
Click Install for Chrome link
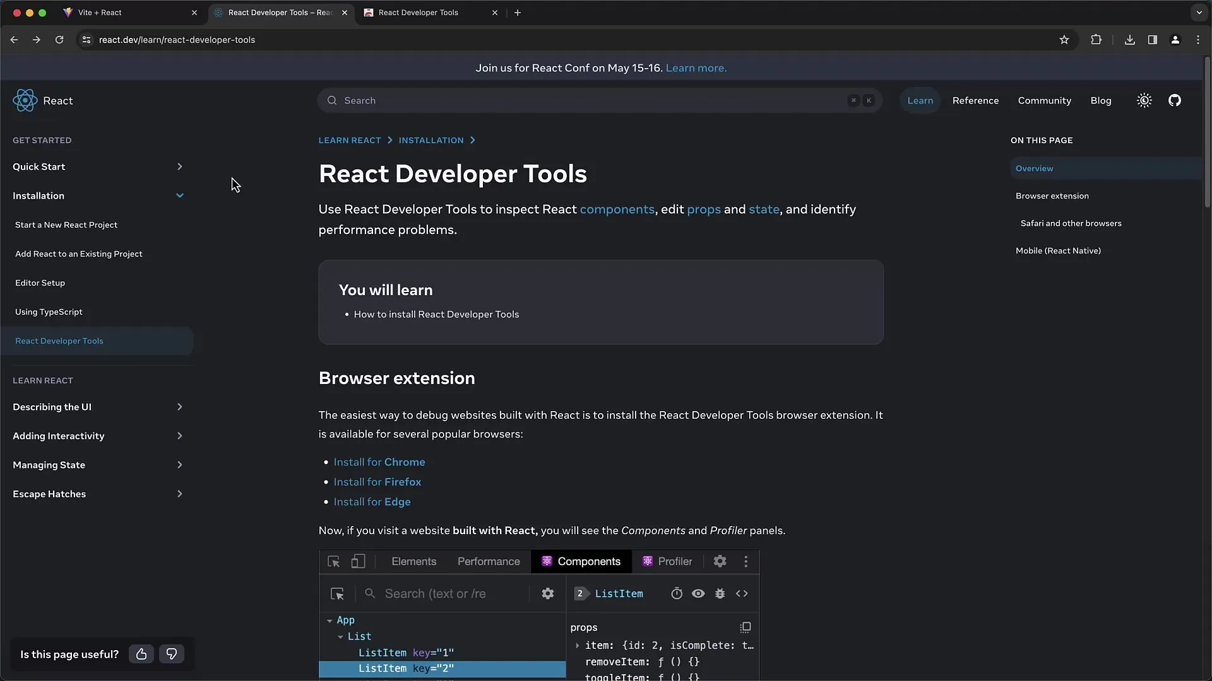click(379, 462)
